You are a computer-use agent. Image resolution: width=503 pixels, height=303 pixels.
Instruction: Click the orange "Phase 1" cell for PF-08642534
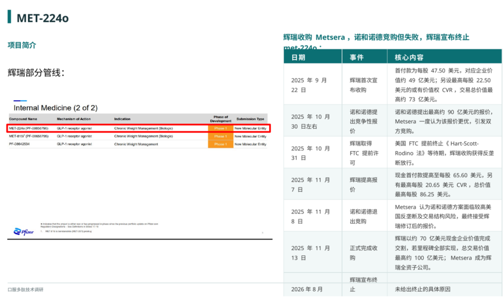point(220,144)
